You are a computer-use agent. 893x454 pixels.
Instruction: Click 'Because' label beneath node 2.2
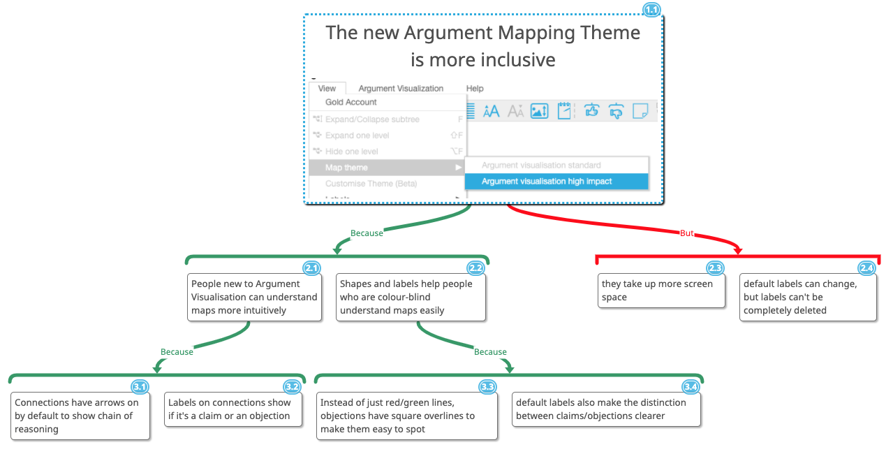click(x=490, y=352)
